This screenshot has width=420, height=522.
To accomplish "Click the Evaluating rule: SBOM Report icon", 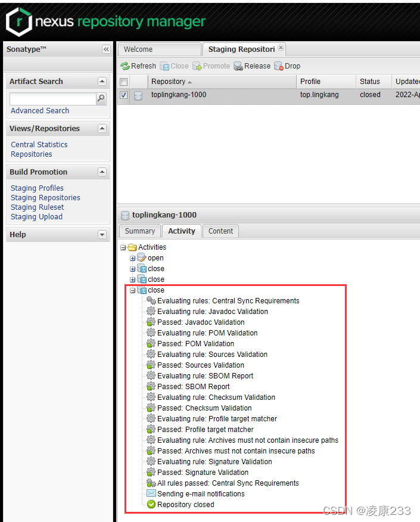I will tap(151, 375).
